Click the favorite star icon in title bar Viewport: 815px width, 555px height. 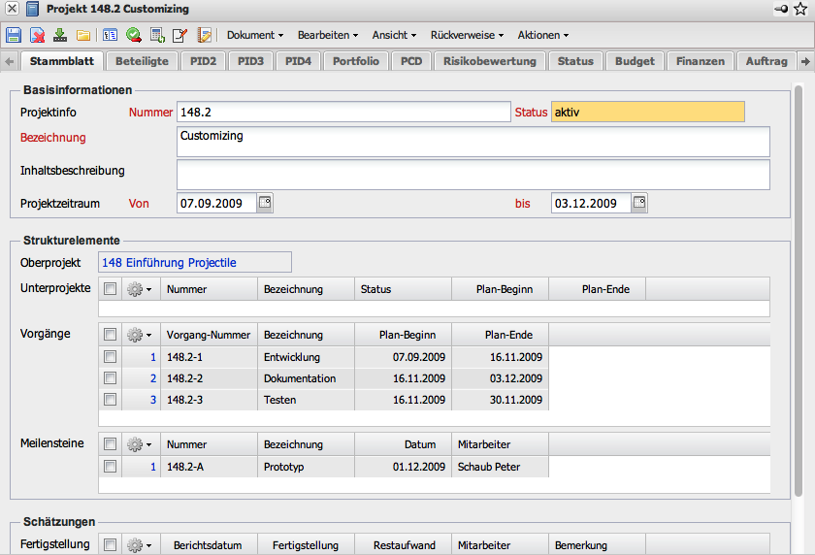[800, 9]
